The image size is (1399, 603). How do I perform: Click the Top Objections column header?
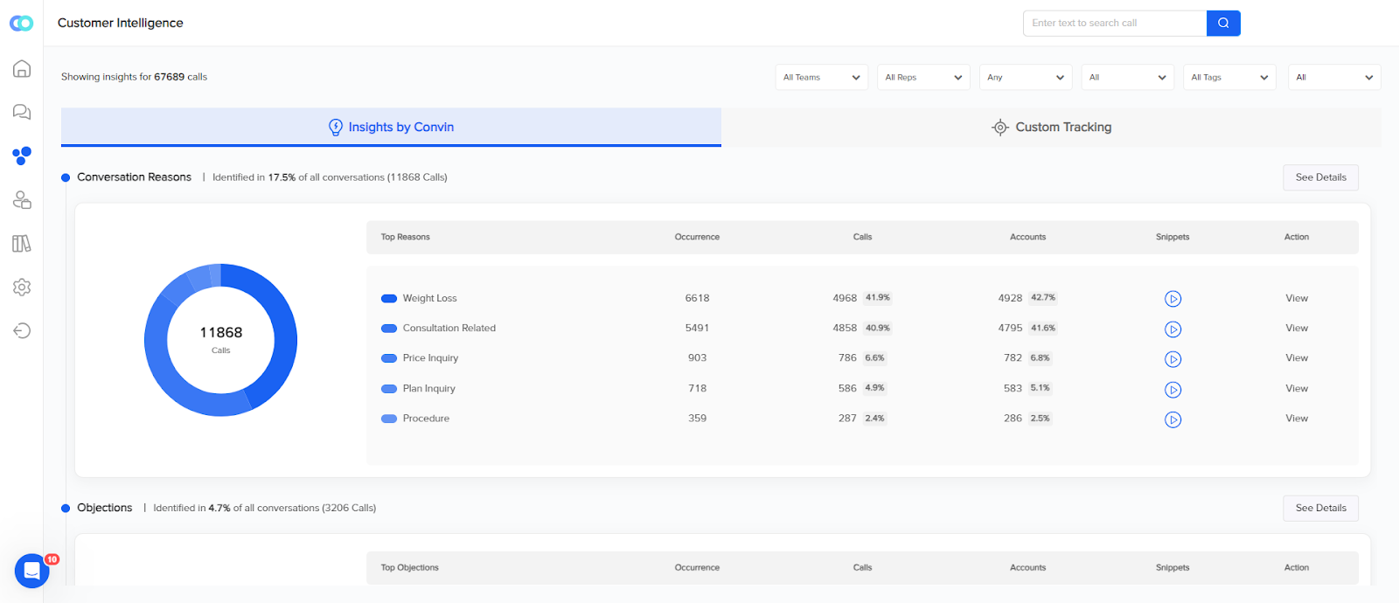(409, 567)
